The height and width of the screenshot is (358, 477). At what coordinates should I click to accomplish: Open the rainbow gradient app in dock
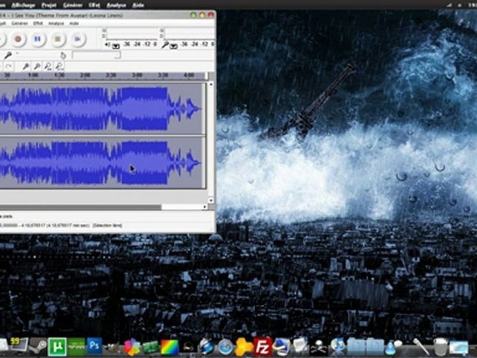point(169,348)
